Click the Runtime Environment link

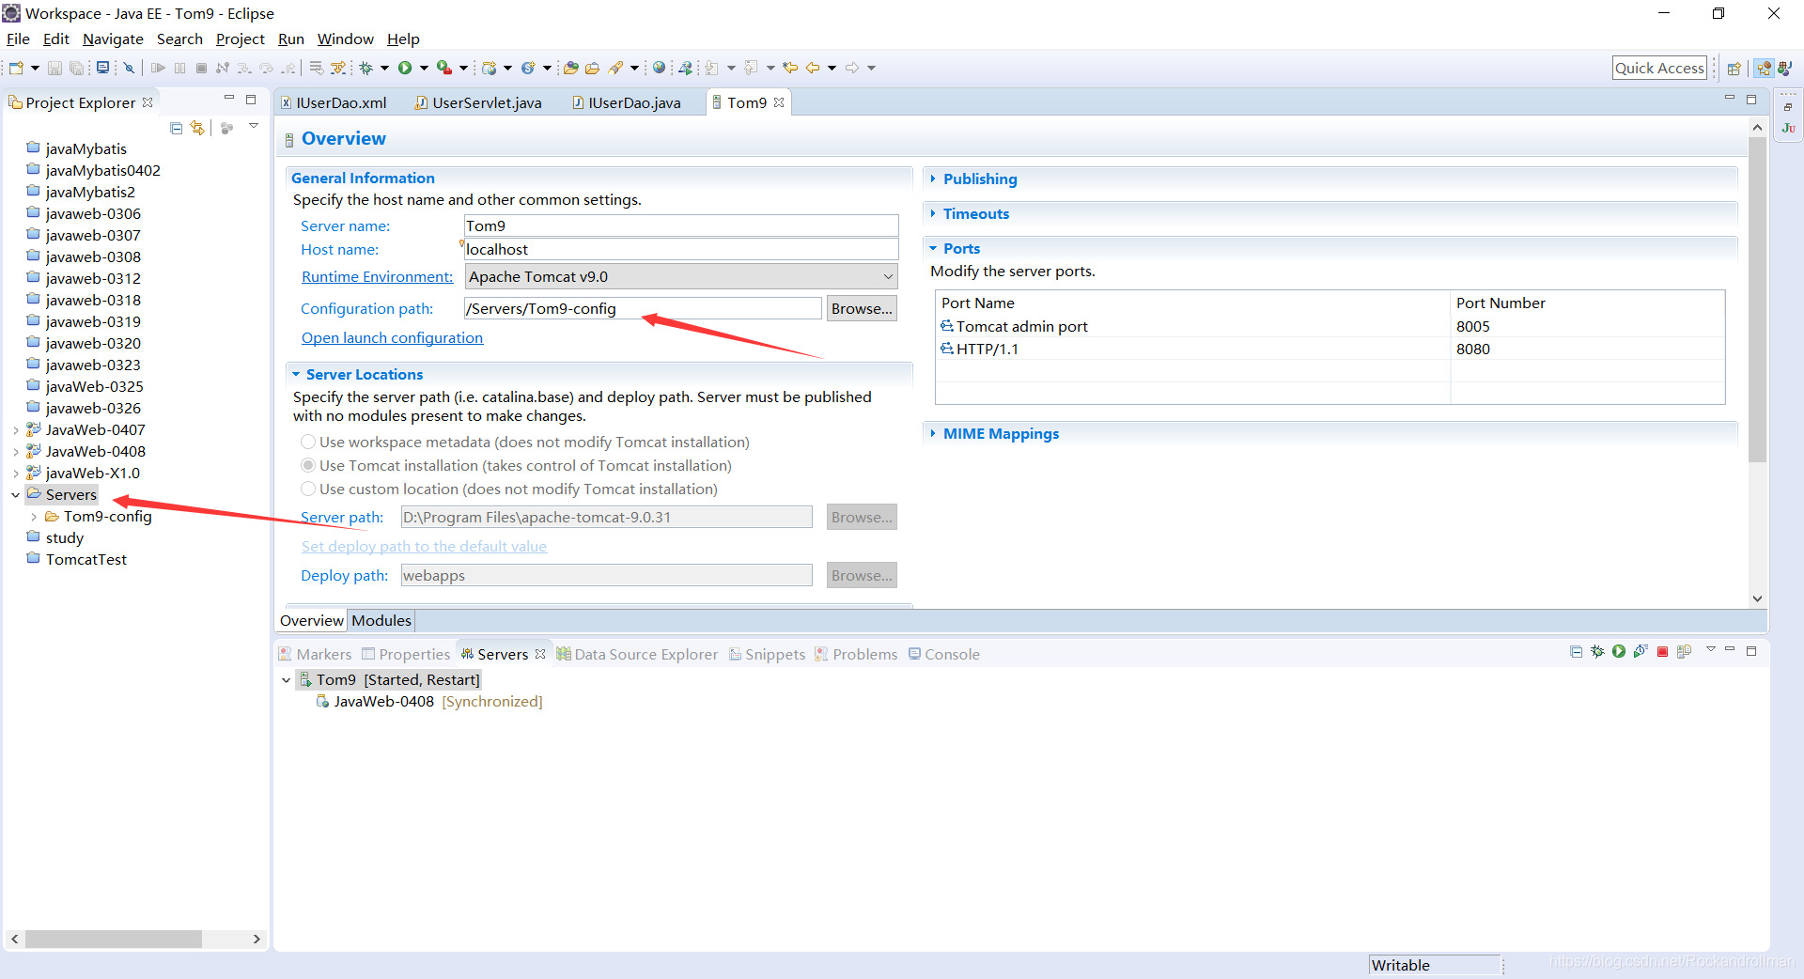point(377,276)
